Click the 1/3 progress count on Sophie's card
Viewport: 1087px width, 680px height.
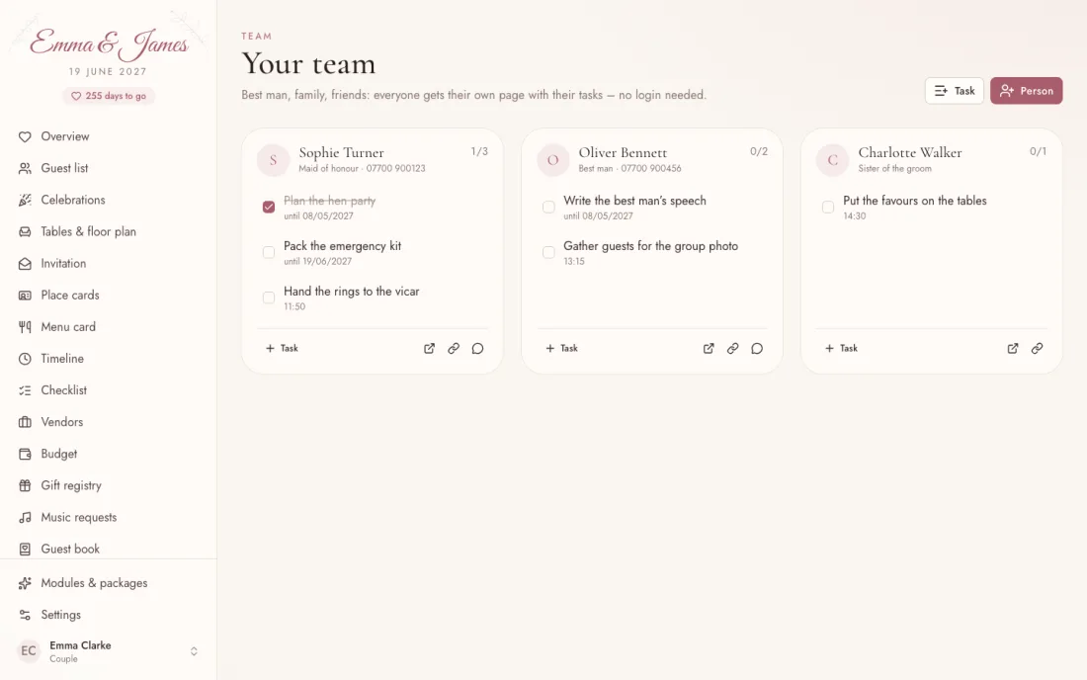coord(479,151)
